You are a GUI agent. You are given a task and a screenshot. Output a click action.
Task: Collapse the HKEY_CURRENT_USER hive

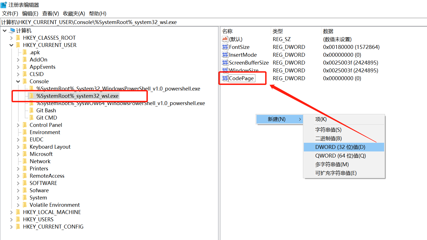pyautogui.click(x=11, y=45)
